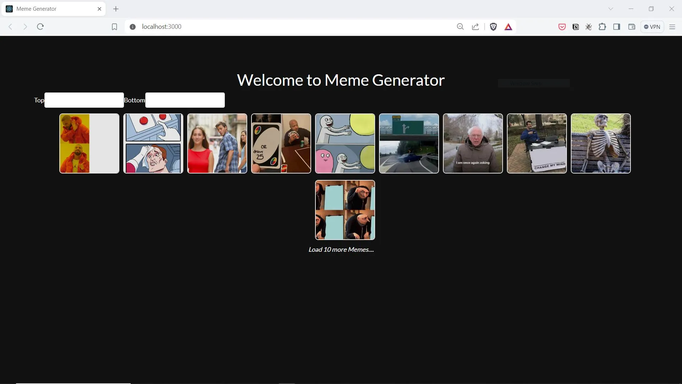Click the browser forward arrow
Image resolution: width=682 pixels, height=384 pixels.
click(x=25, y=27)
